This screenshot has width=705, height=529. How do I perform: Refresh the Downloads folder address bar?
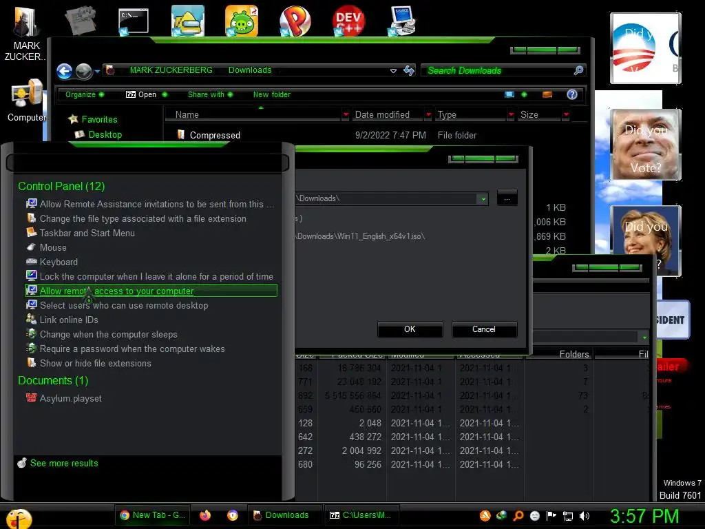(409, 71)
